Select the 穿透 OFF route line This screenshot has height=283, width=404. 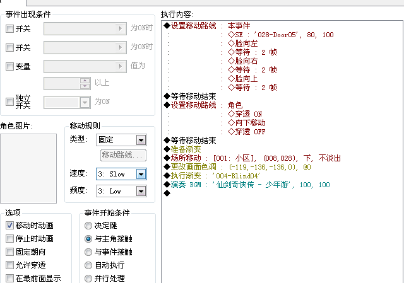coord(247,132)
